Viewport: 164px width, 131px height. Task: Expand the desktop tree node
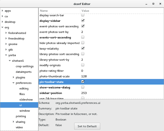click(2, 22)
